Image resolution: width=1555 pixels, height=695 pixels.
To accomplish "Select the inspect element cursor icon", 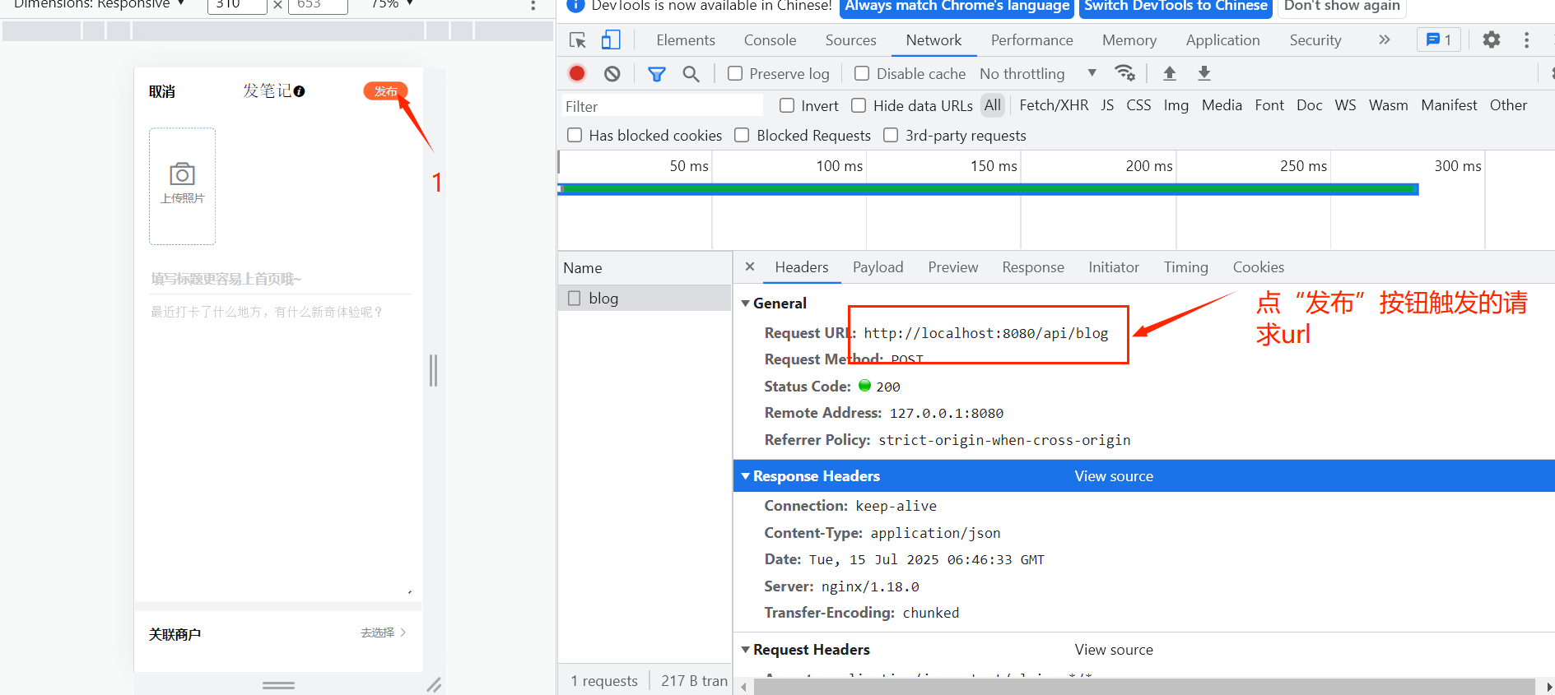I will (578, 40).
